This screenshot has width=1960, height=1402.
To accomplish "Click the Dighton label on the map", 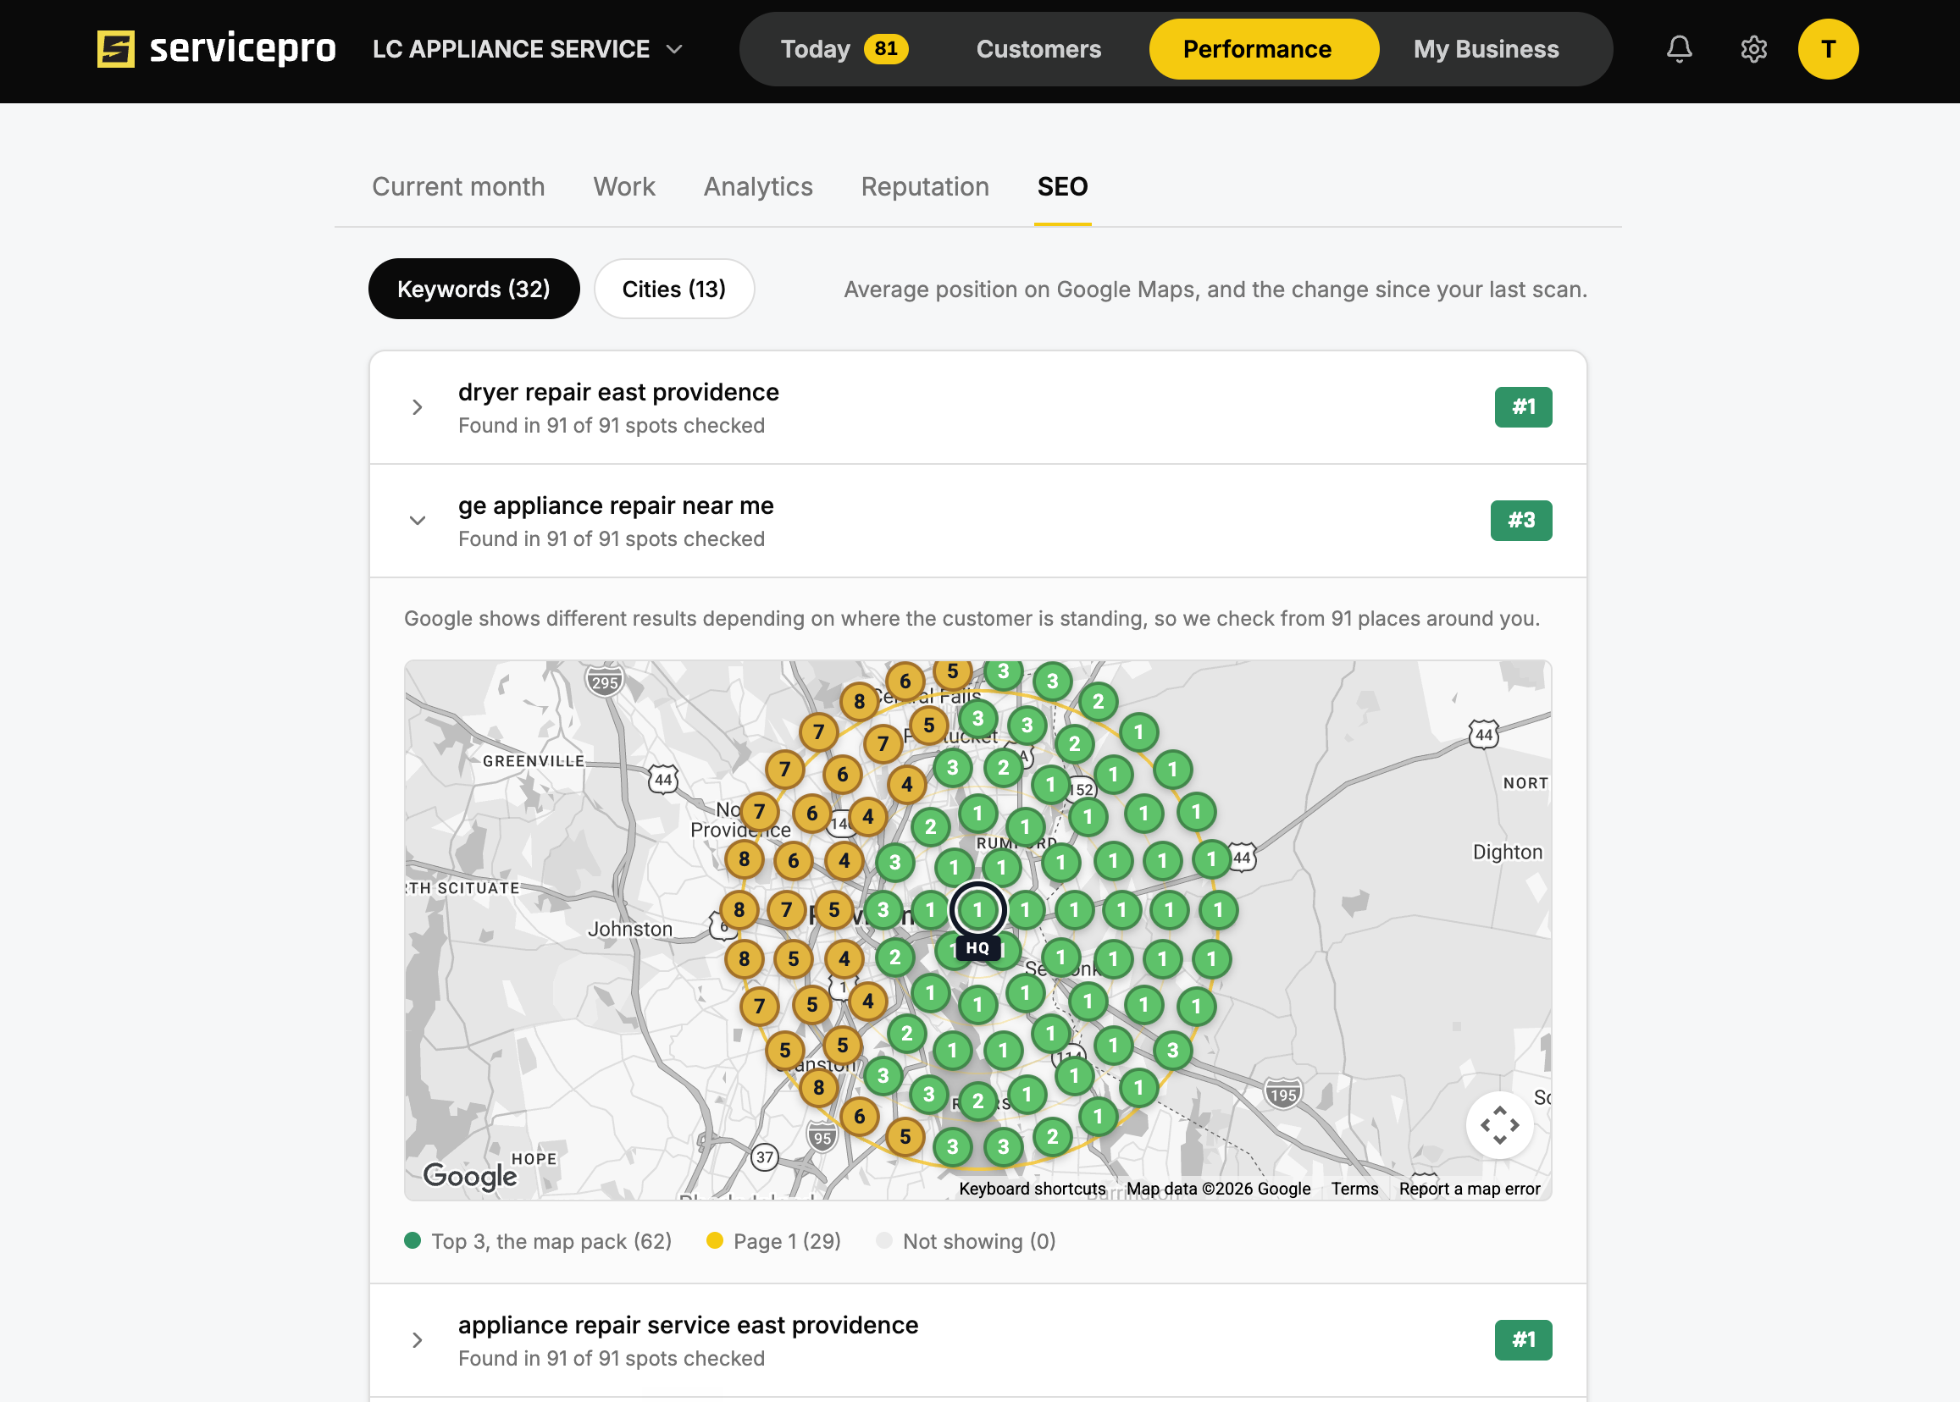I will tap(1507, 852).
